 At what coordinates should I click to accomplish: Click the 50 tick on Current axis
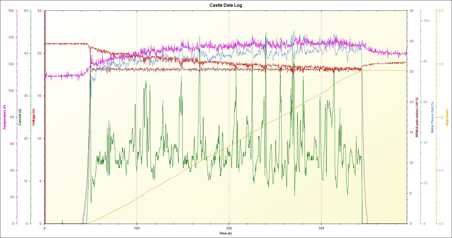26,11
